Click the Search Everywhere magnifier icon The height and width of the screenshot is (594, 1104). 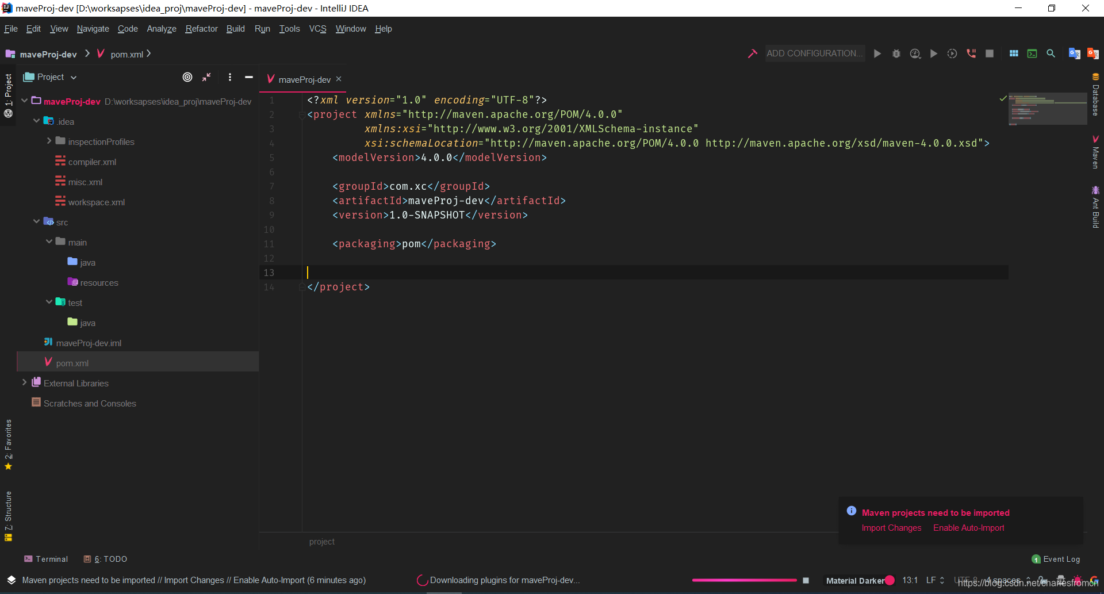[x=1051, y=53]
